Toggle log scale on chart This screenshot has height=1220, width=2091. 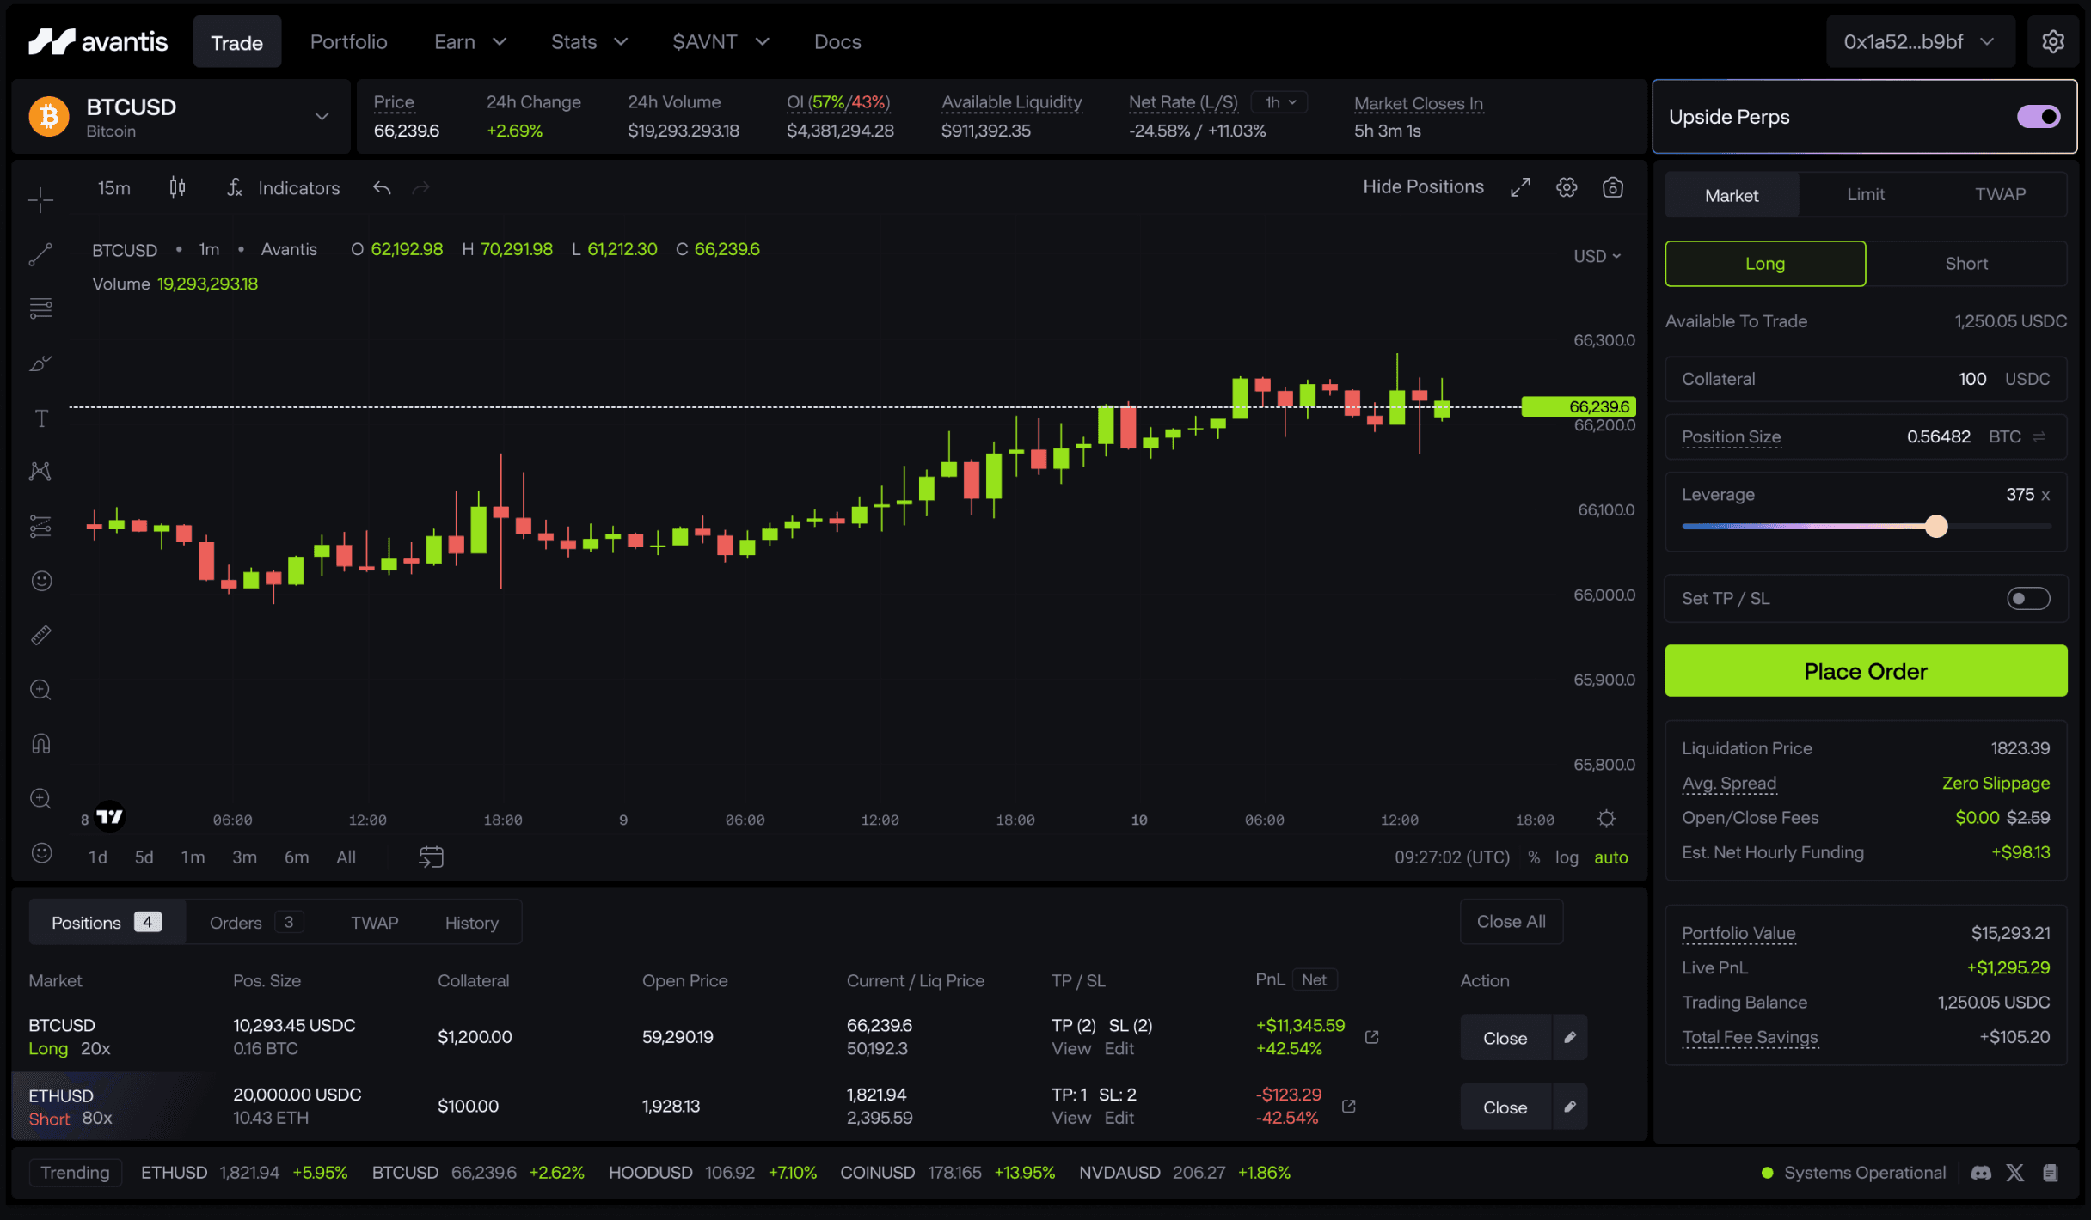(x=1567, y=857)
